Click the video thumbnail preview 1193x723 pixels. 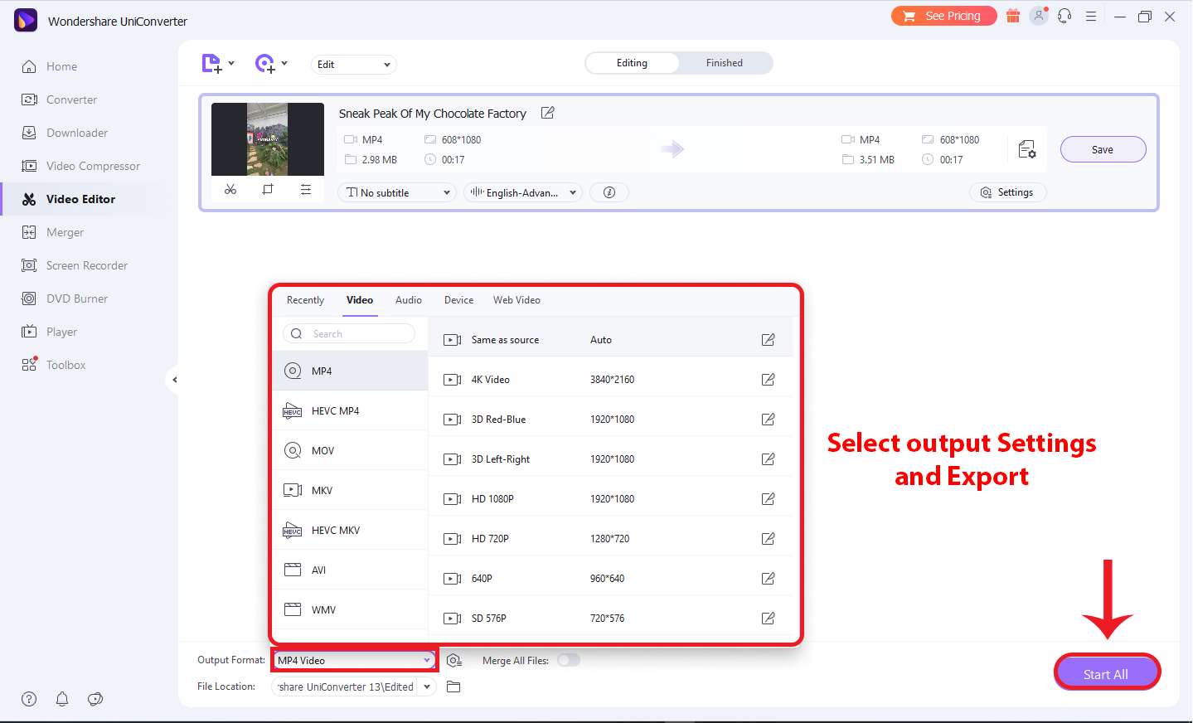pyautogui.click(x=268, y=139)
